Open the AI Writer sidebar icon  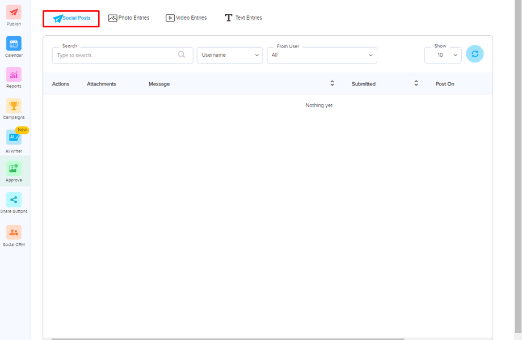14,137
